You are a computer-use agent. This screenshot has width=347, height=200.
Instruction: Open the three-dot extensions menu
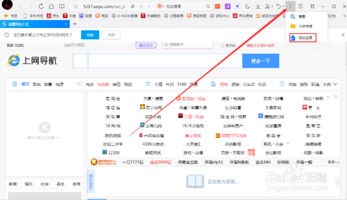coord(290,7)
